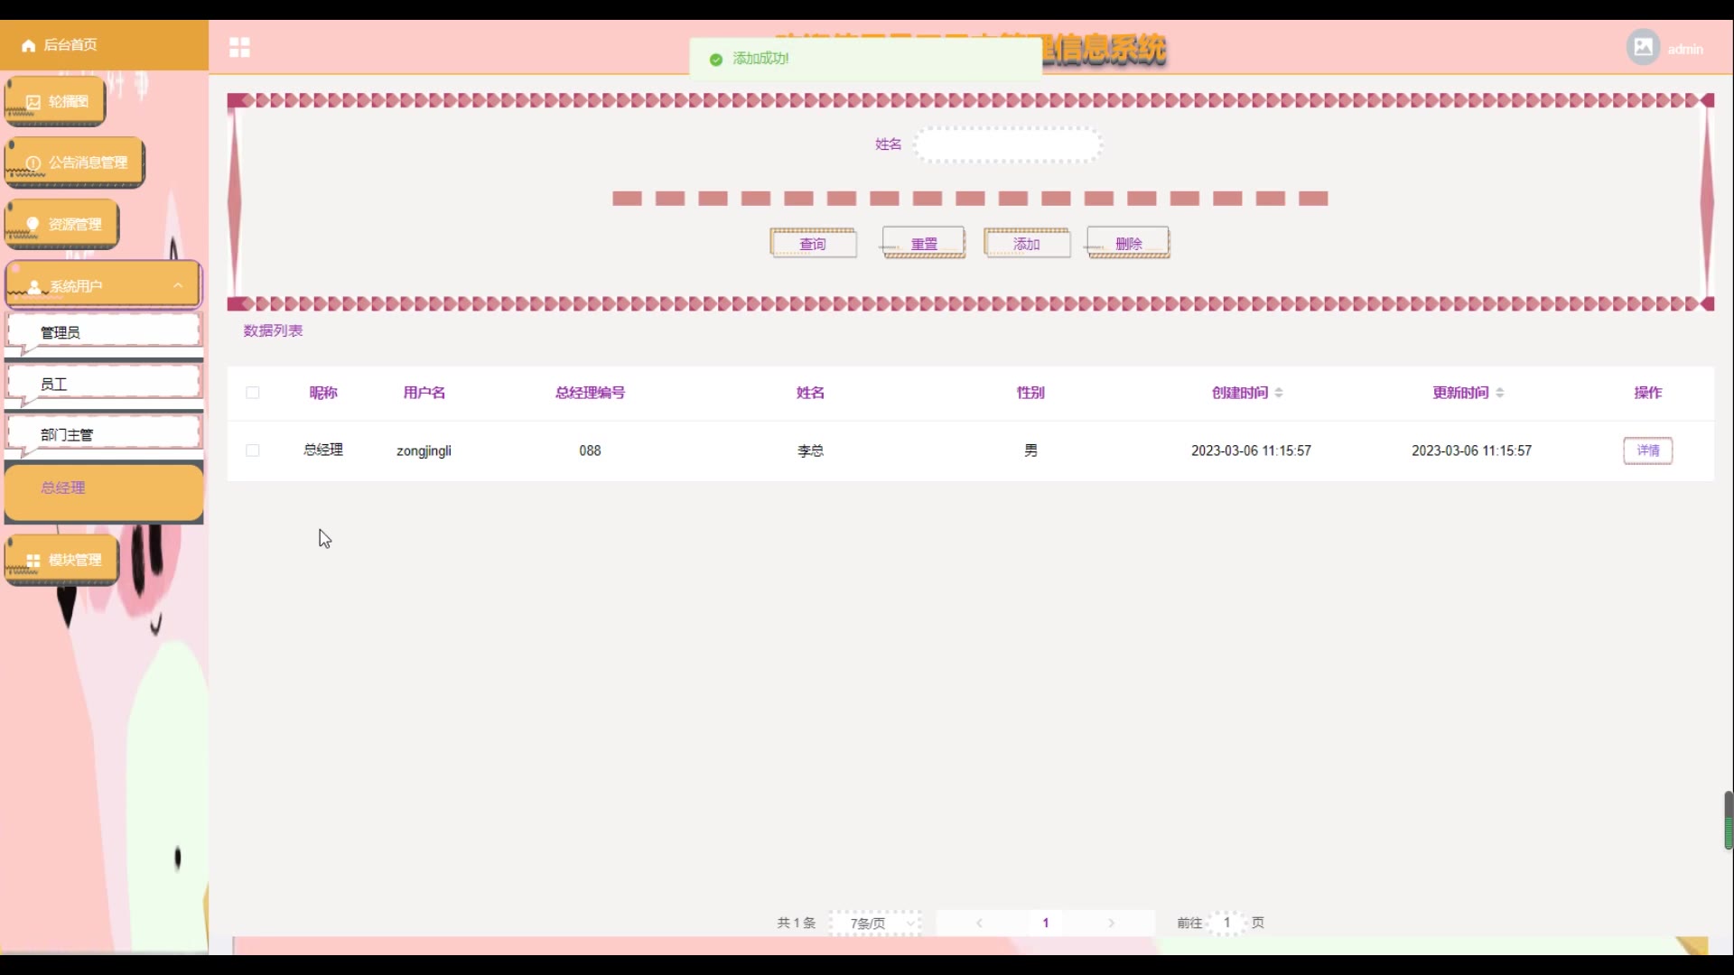Click the admin avatar image icon

coord(1643,47)
